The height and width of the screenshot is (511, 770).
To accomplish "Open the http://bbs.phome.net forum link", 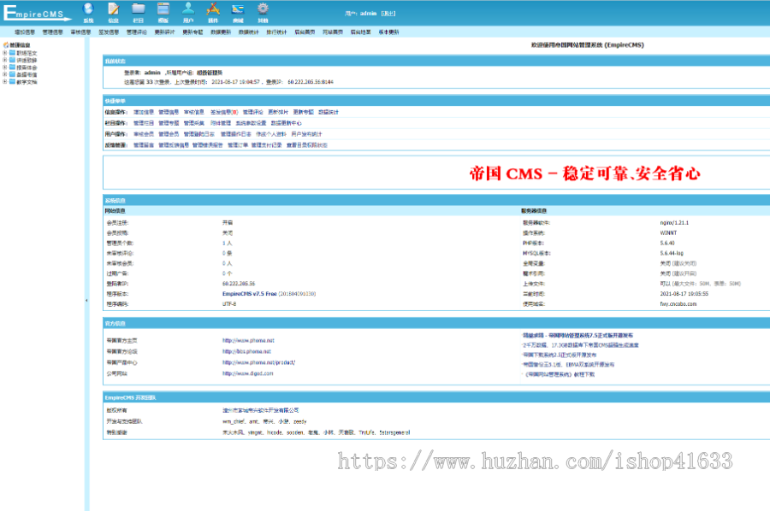I will [x=246, y=351].
